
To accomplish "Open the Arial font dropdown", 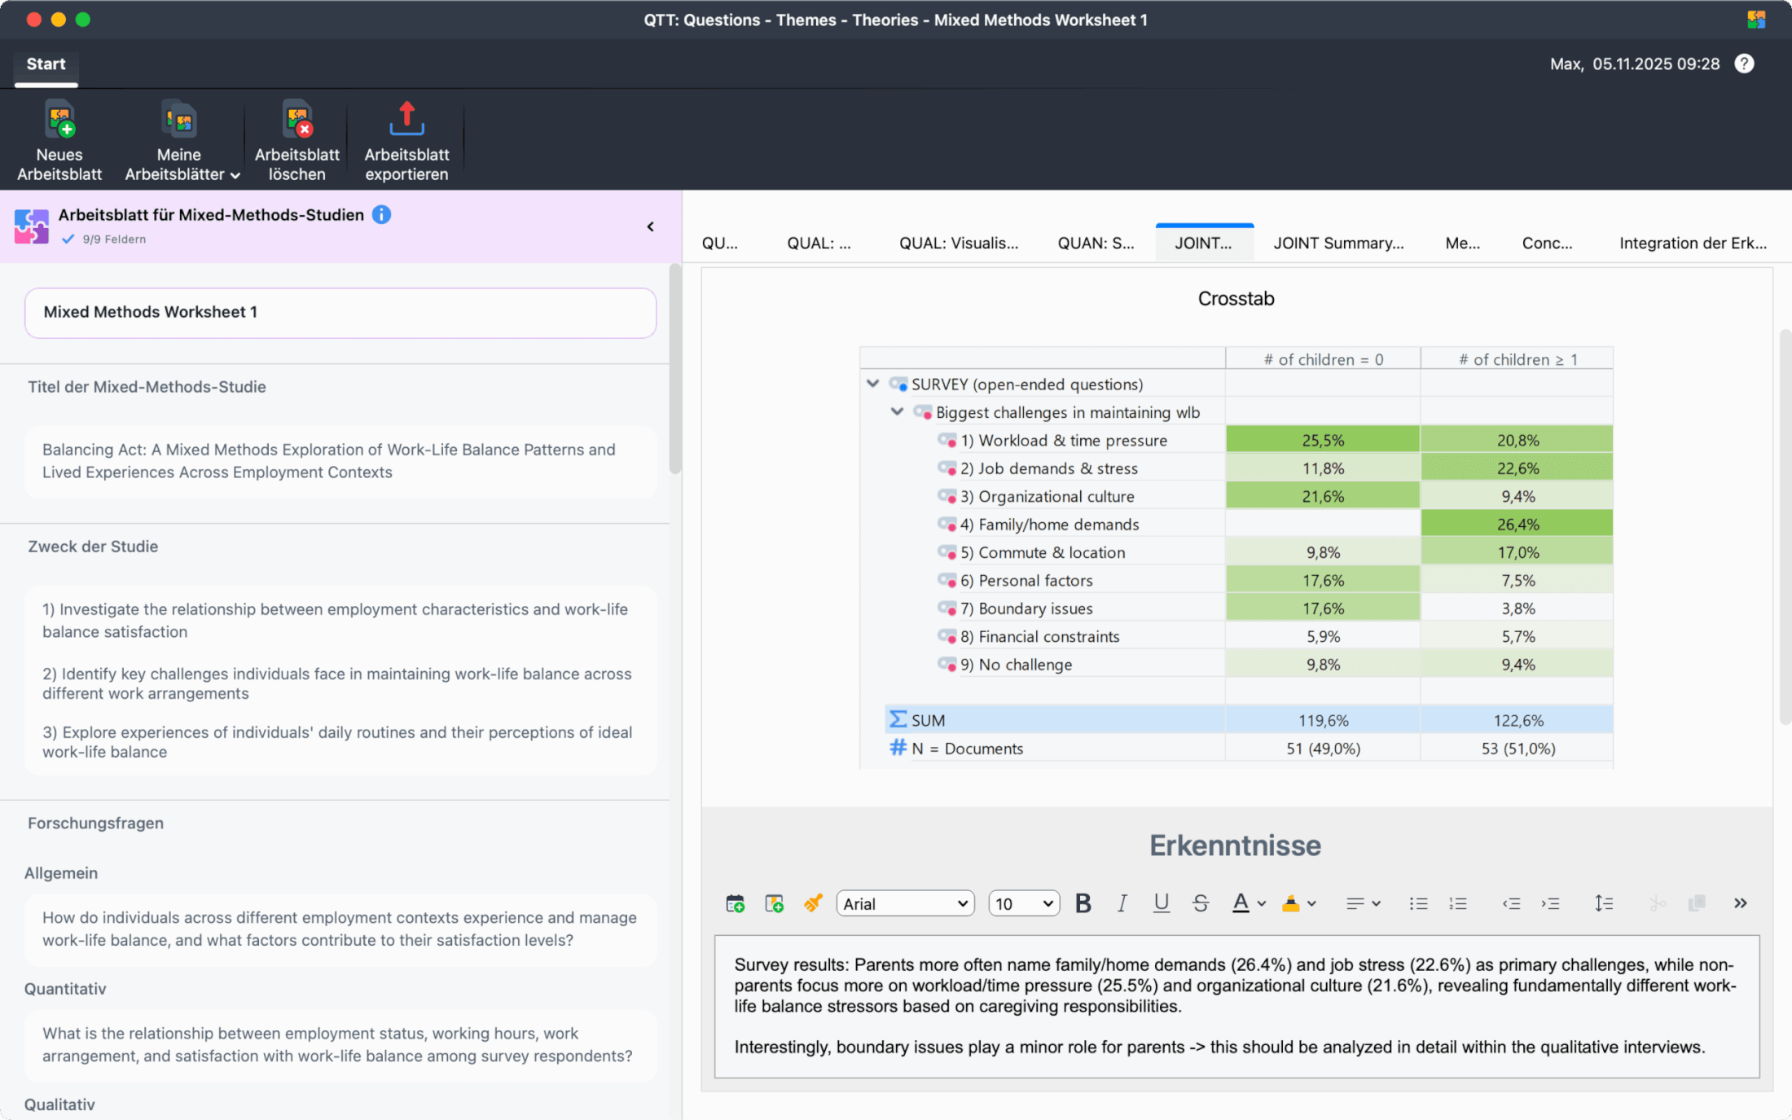I will tap(905, 903).
